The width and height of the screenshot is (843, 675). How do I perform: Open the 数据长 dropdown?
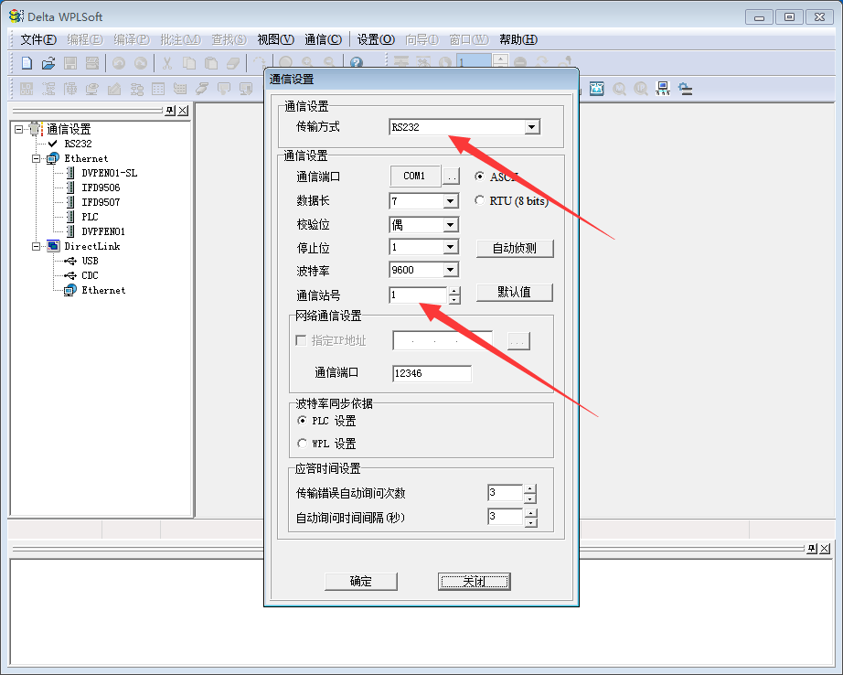point(451,201)
